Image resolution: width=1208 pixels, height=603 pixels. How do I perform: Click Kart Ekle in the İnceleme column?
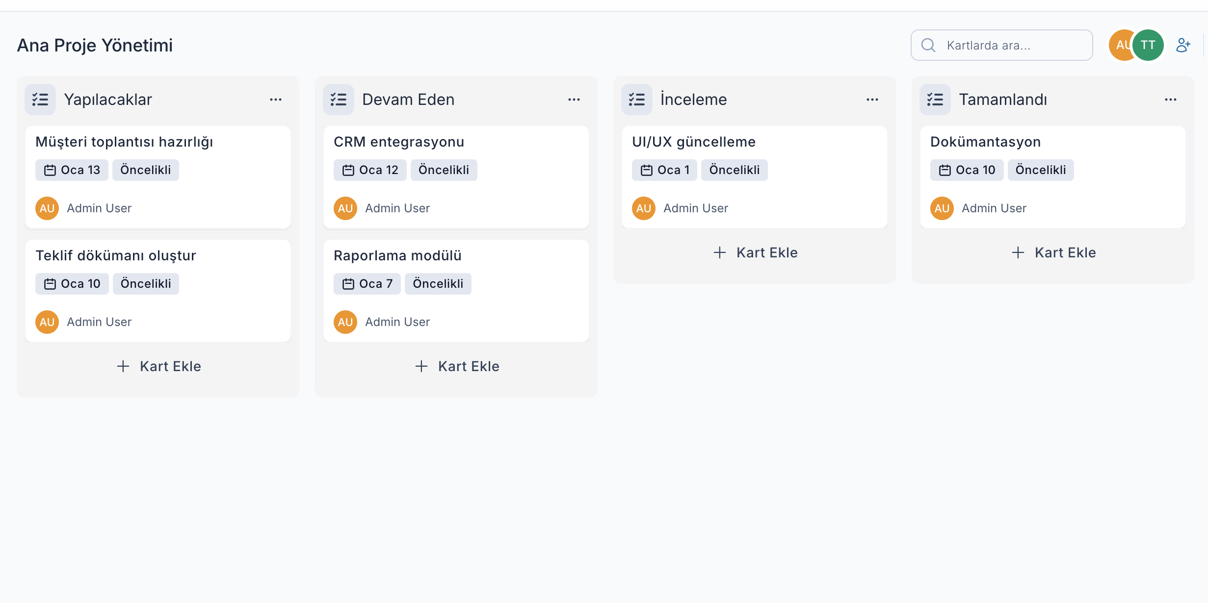pos(755,252)
